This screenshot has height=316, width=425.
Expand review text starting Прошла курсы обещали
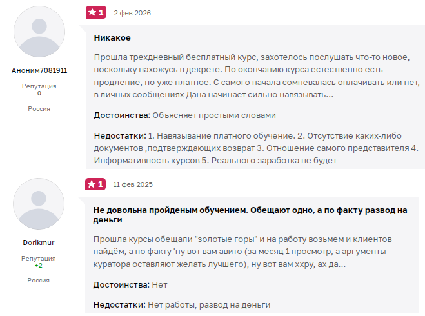coord(242,252)
